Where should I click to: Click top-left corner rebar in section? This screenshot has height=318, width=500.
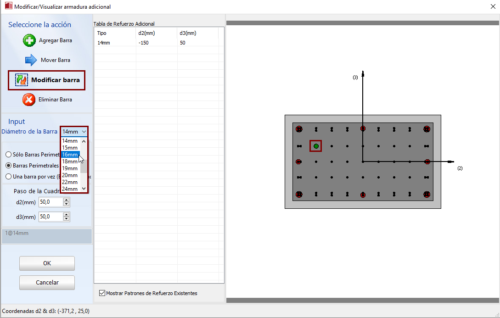[299, 129]
